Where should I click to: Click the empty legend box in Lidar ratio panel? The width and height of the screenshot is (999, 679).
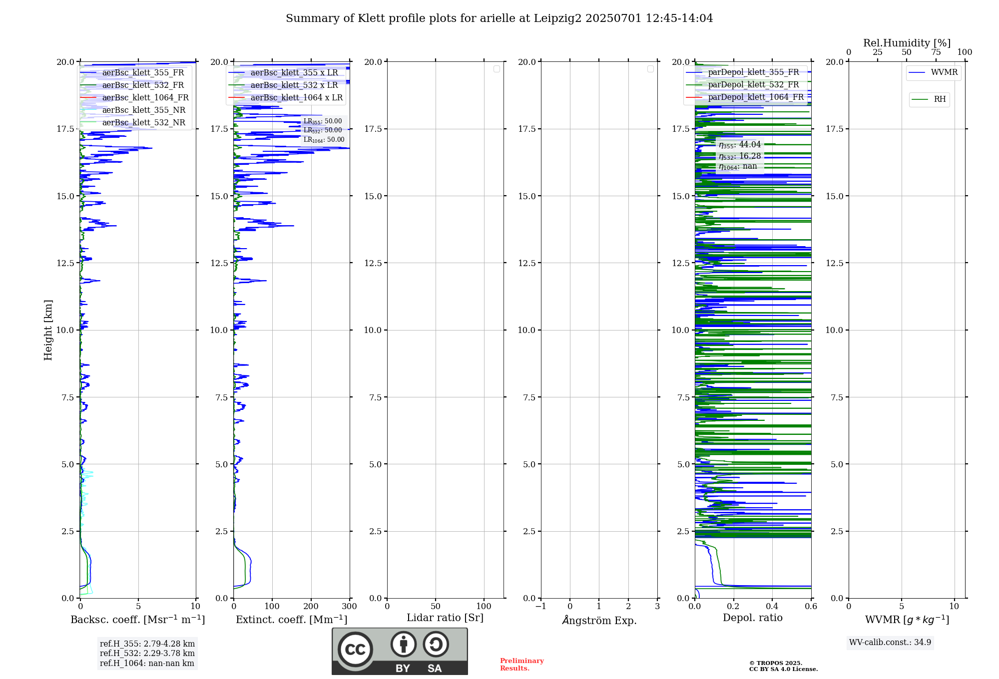(x=497, y=69)
